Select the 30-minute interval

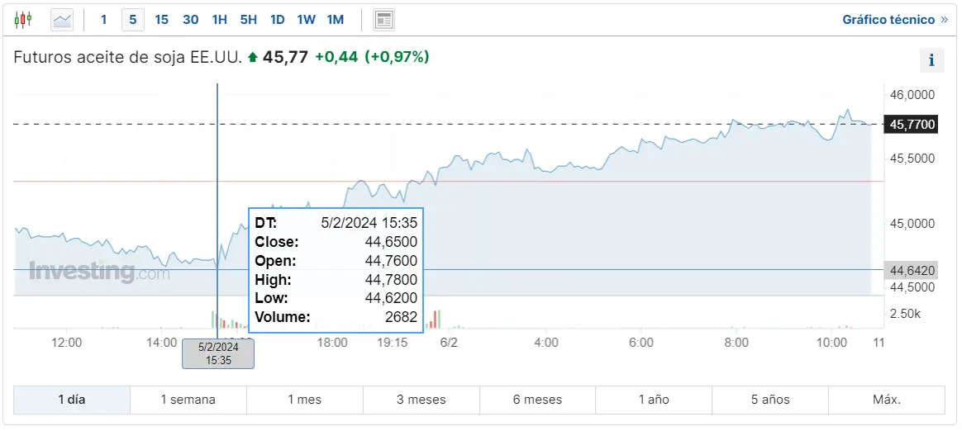[x=190, y=19]
